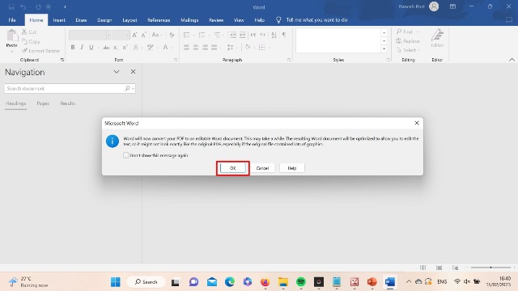Image resolution: width=518 pixels, height=291 pixels.
Task: Click Increase Font Size icon
Action: point(134,35)
